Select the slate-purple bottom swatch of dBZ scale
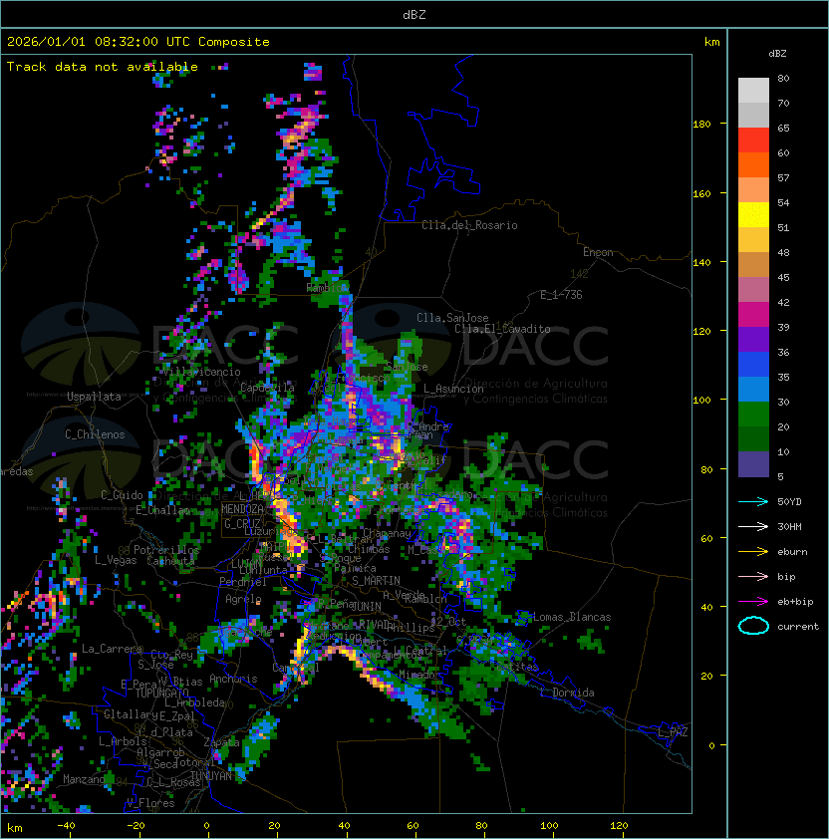829x839 pixels. click(x=753, y=464)
